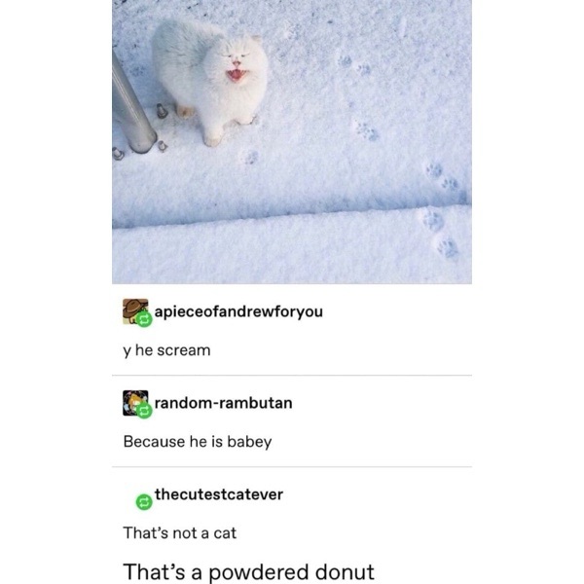Click the "That's not a cat" text
This screenshot has width=584, height=584.
[179, 533]
